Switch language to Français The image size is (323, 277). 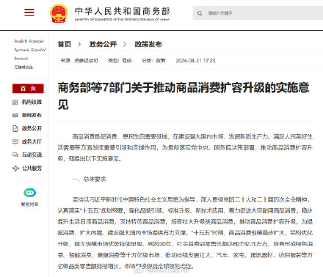(x=37, y=41)
